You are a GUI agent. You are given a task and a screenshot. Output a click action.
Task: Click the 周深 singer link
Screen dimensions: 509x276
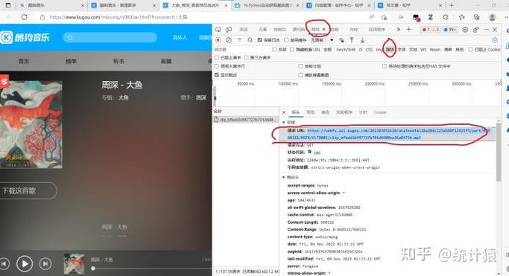pos(201,98)
